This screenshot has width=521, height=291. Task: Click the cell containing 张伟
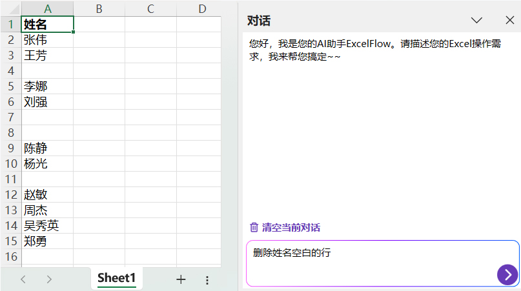coord(47,40)
